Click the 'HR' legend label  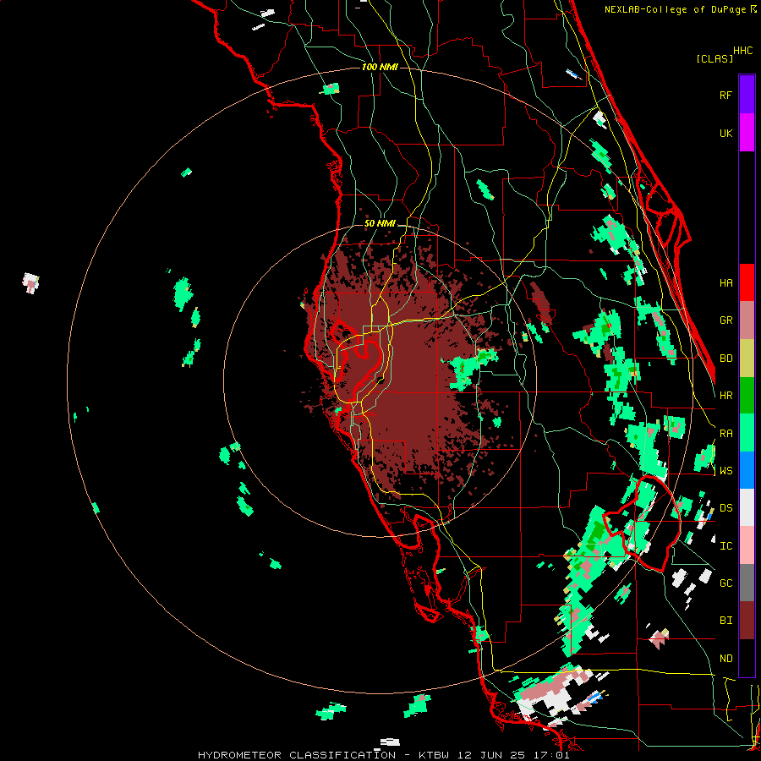725,396
